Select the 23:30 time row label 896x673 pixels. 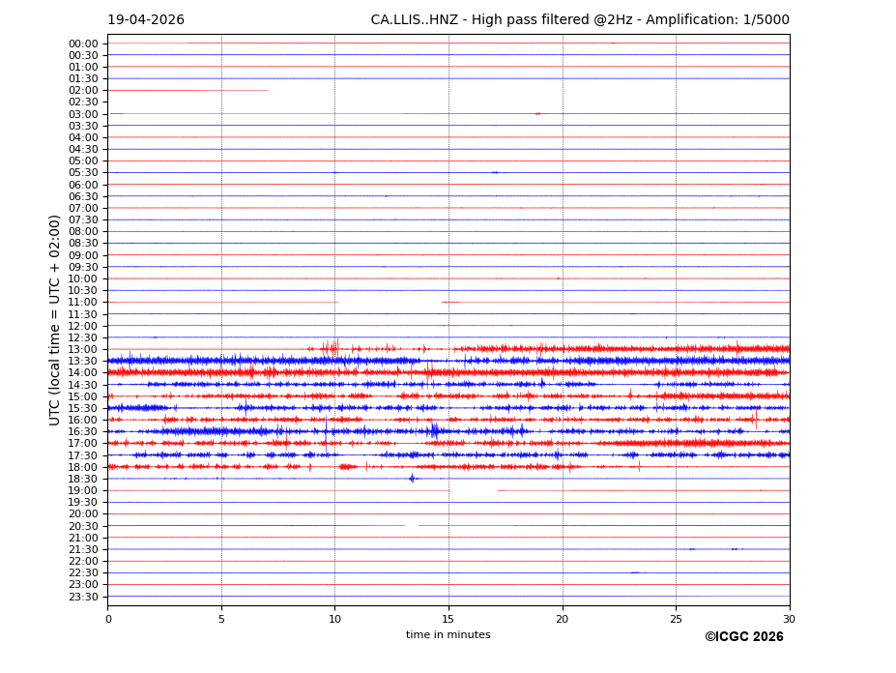82,597
